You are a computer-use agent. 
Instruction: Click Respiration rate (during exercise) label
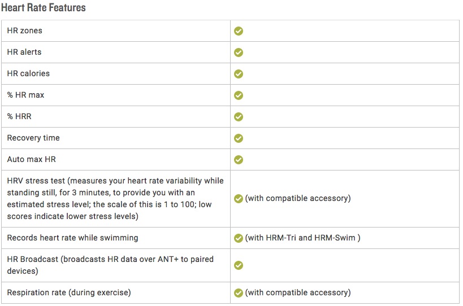tap(69, 292)
